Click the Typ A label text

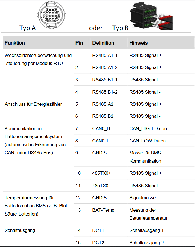coord(27,28)
